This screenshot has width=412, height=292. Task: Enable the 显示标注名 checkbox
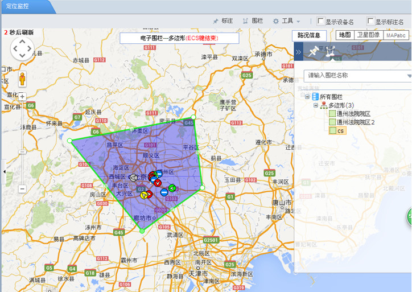click(371, 22)
